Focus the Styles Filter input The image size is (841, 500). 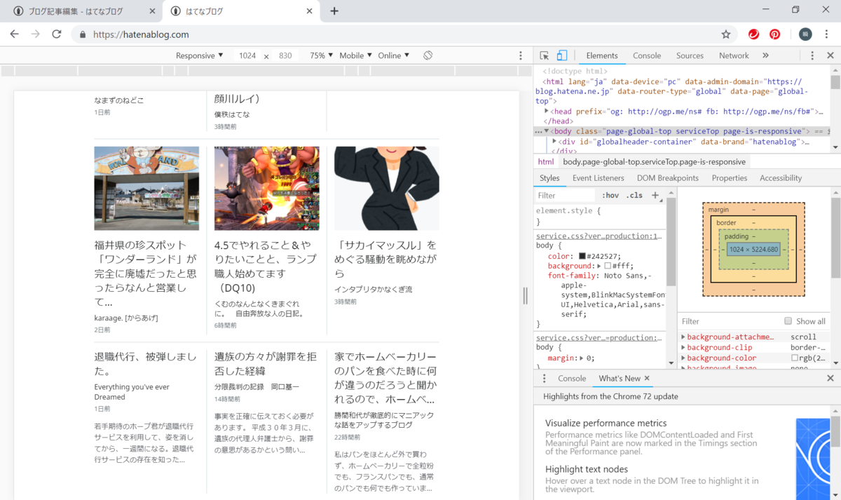pyautogui.click(x=565, y=195)
